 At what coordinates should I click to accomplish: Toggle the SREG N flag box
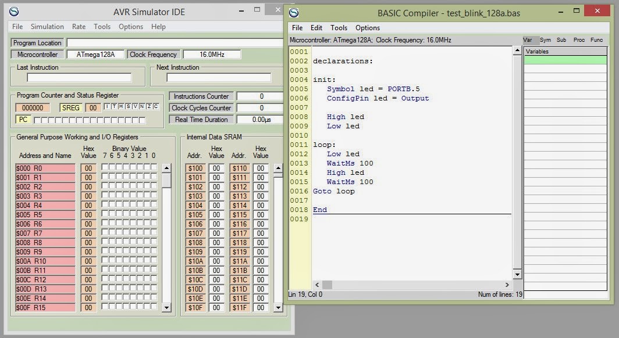coord(142,106)
